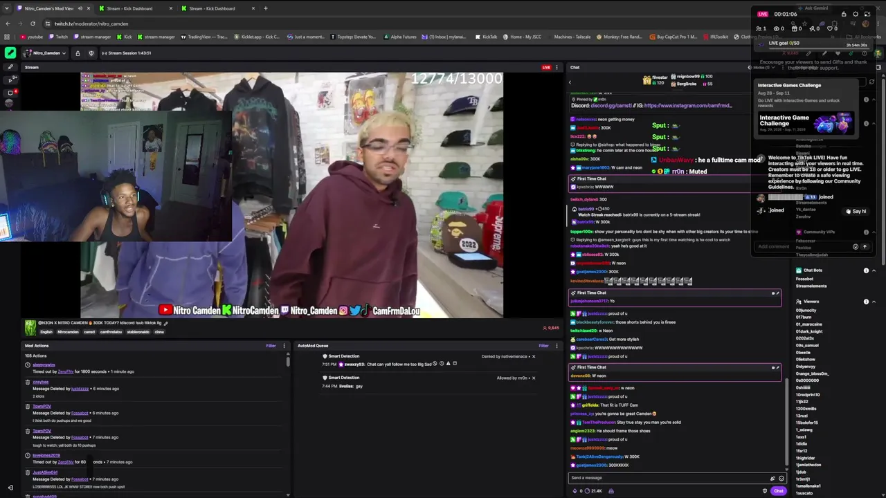Open the Nitro_Camden channel dropdown

46,53
